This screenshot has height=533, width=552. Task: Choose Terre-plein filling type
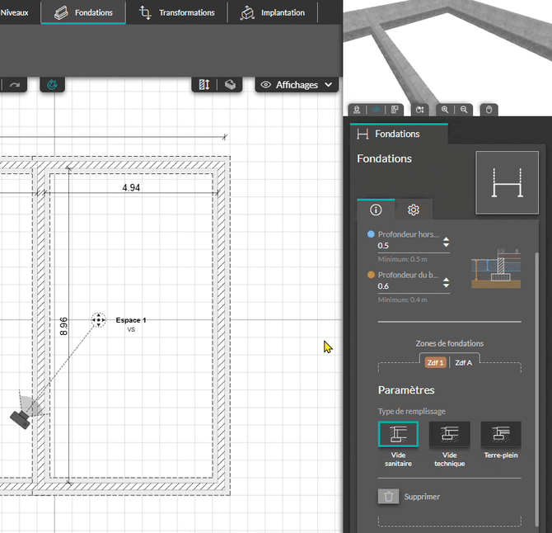tap(501, 434)
